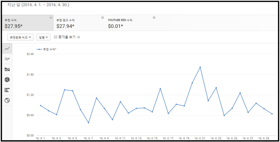Click the lowest data point at 16. 4. 7.

point(88,123)
